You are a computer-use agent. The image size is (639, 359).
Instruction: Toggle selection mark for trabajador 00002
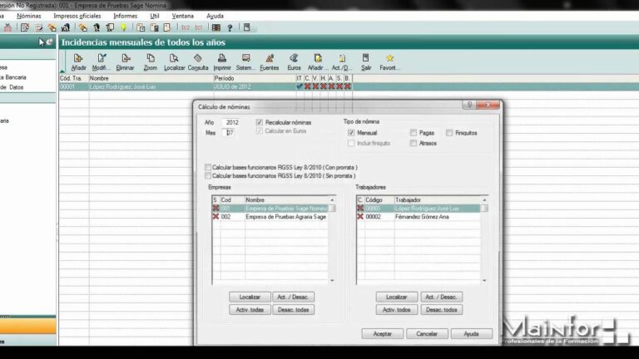(x=360, y=217)
